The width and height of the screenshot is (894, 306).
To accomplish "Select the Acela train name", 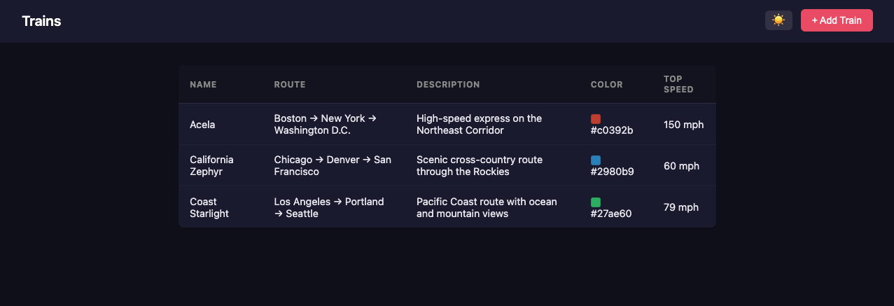I will (202, 125).
